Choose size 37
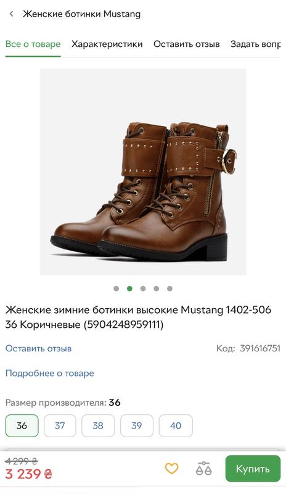The image size is (286, 494). 60,425
